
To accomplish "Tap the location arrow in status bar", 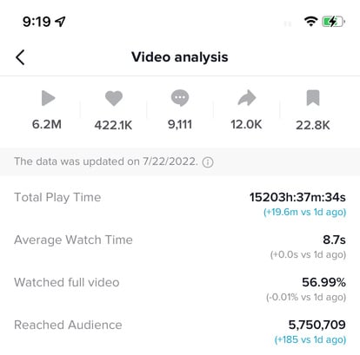I will (60, 22).
